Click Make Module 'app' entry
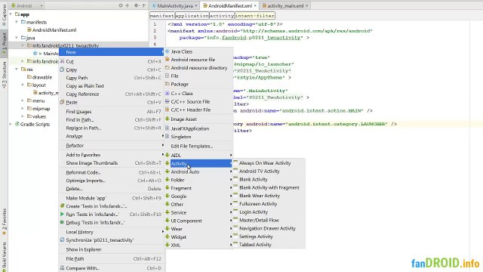Screen dimensions: 483x272 coord(111,198)
